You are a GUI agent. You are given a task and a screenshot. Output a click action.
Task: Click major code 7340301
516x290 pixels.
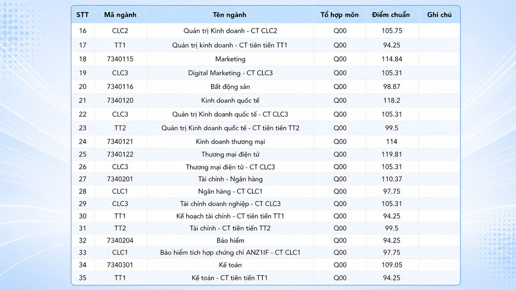[120, 265]
